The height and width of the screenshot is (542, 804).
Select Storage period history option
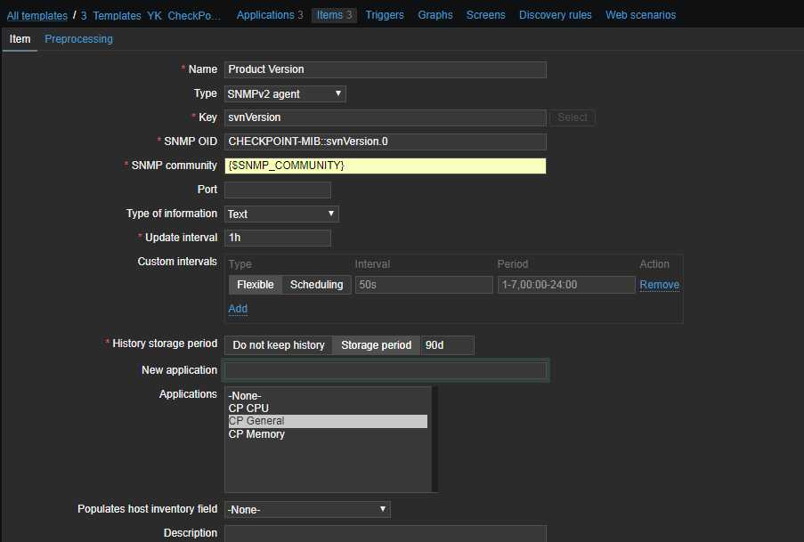pyautogui.click(x=376, y=345)
